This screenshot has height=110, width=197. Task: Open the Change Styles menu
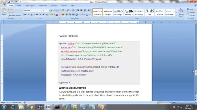click(x=181, y=13)
